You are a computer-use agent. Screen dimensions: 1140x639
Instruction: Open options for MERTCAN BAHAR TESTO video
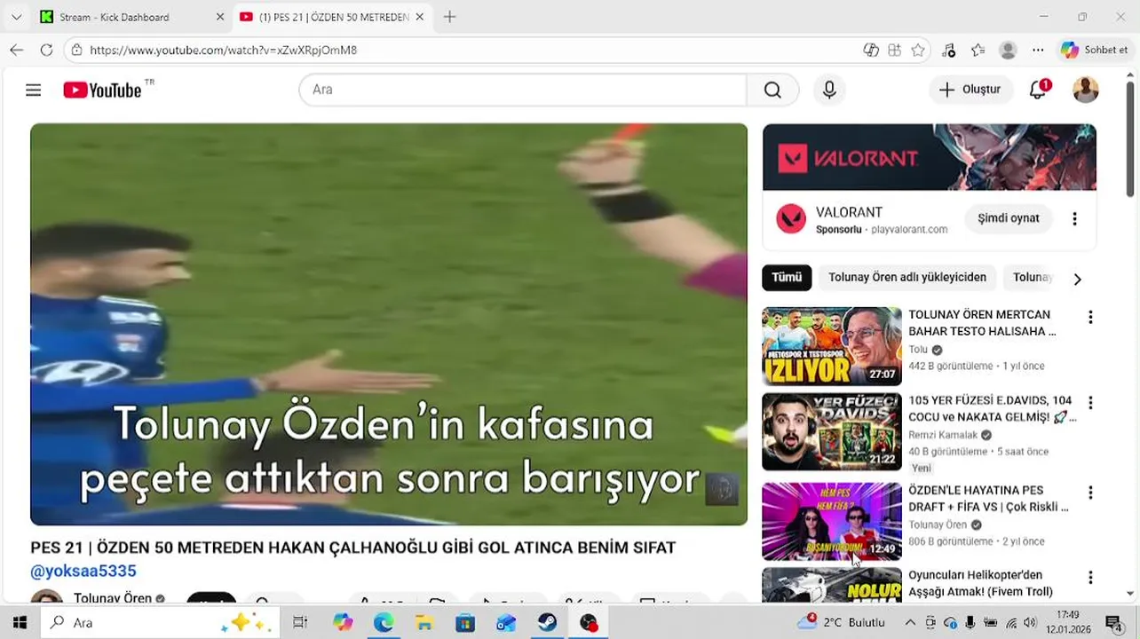[1090, 318]
